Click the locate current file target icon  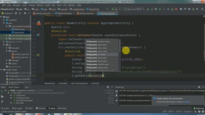[16, 13]
